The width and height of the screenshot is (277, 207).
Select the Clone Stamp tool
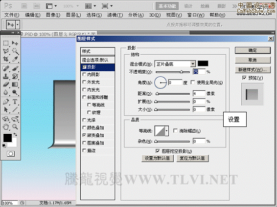pos(6,76)
